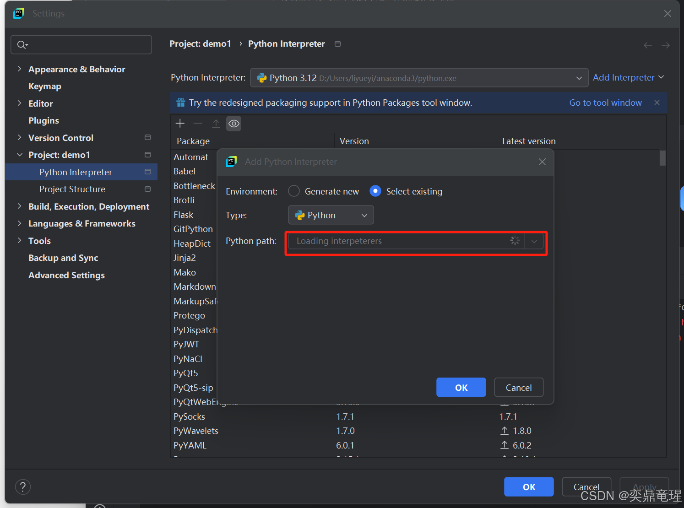The width and height of the screenshot is (684, 508).
Task: Select the Select existing radio button
Action: pos(375,191)
